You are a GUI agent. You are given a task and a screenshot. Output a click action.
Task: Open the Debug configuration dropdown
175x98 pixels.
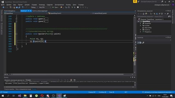pos(34,7)
